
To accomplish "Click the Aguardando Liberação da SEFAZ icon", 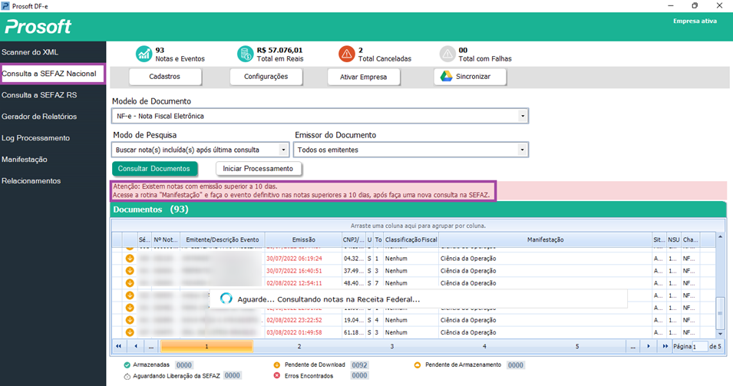I will [x=127, y=376].
